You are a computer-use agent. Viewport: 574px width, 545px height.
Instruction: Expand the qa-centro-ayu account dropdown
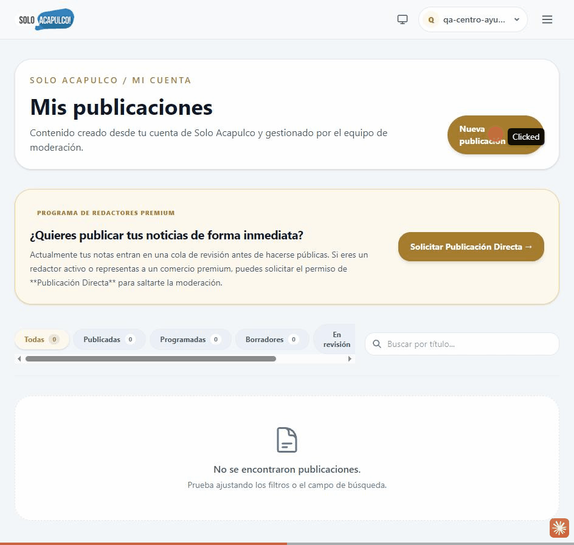[472, 20]
